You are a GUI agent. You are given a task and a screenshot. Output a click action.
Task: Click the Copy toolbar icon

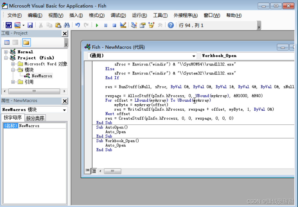tap(49, 25)
